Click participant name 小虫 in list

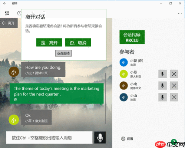(x=133, y=84)
